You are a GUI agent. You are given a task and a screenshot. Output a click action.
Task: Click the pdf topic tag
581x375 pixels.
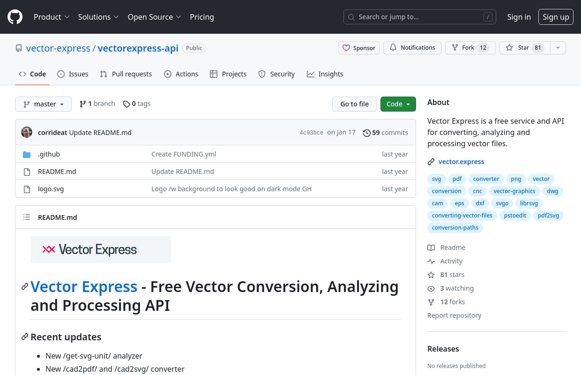pos(457,179)
